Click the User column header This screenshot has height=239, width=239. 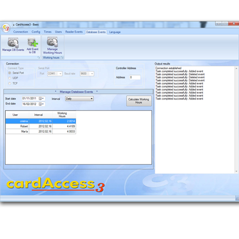coord(17,115)
